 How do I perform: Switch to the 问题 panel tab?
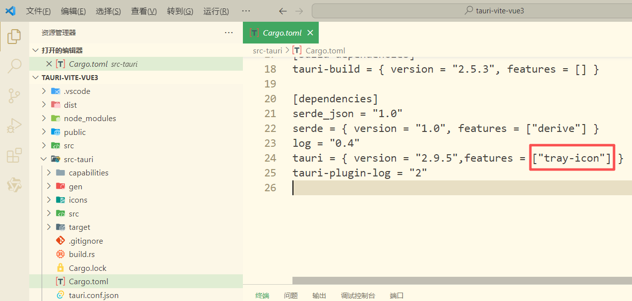291,296
